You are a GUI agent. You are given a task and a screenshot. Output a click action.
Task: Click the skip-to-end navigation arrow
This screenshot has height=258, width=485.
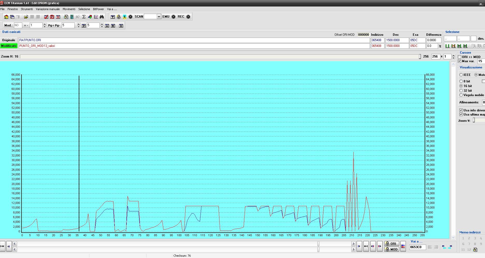pos(366,246)
